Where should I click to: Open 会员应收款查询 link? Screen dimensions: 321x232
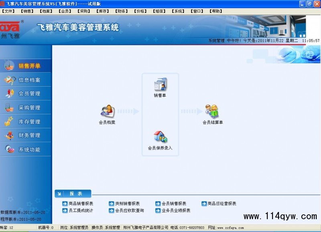pos(129,210)
